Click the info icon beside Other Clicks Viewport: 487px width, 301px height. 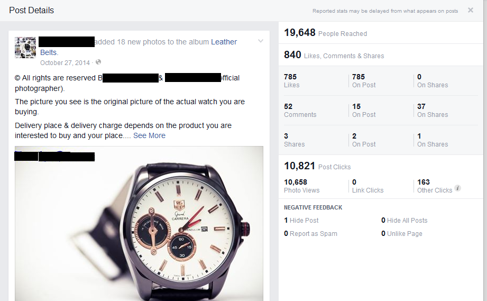pos(458,188)
